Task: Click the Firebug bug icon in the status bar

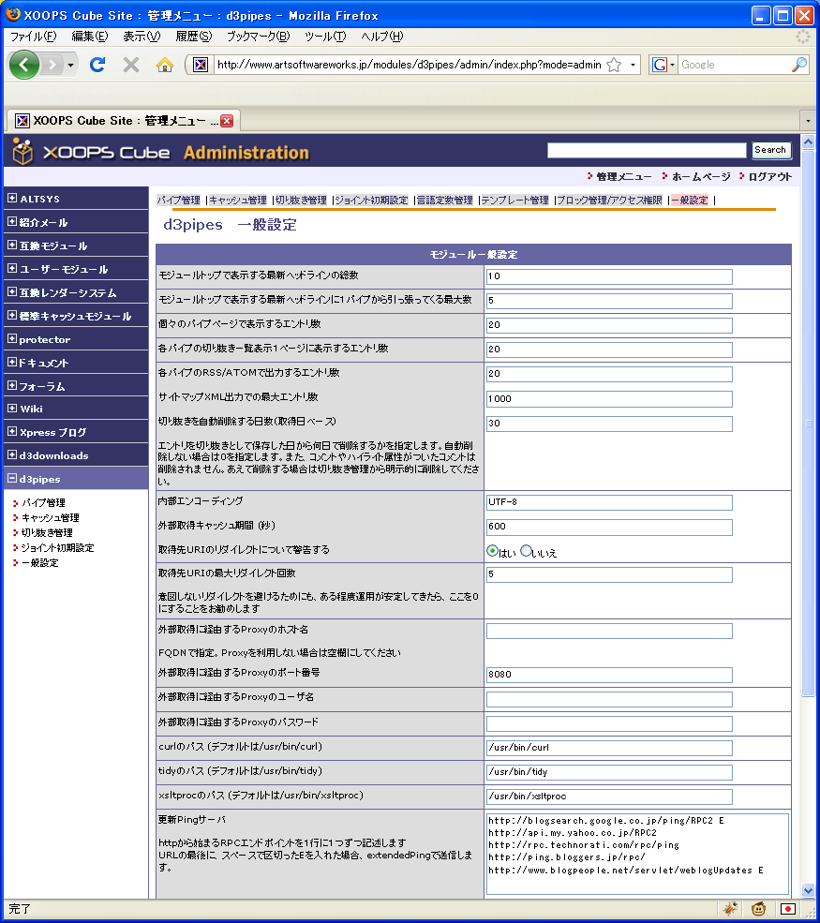Action: (x=729, y=908)
